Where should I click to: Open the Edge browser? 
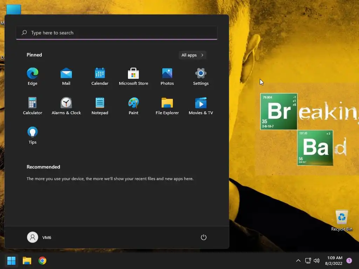click(x=33, y=77)
